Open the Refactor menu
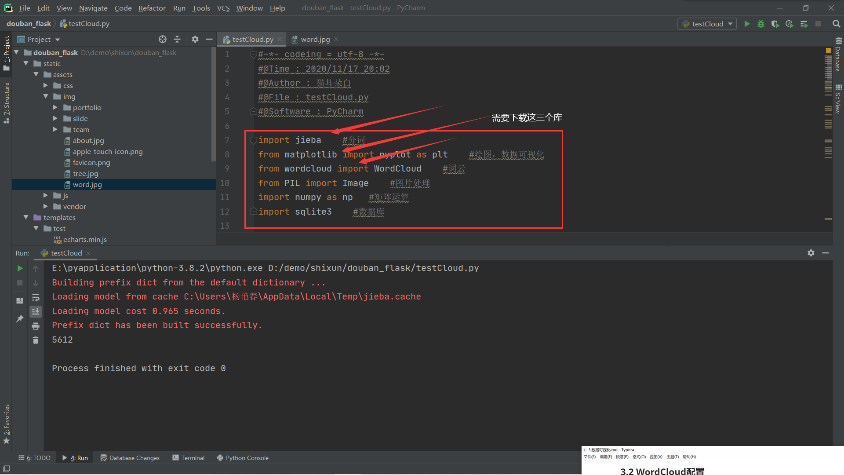Image resolution: width=844 pixels, height=475 pixels. click(152, 8)
